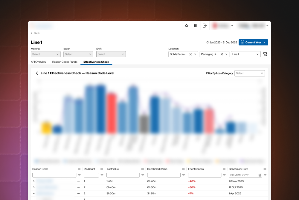Click the IAs Count filter icon
This screenshot has height=200, width=299.
point(102,175)
